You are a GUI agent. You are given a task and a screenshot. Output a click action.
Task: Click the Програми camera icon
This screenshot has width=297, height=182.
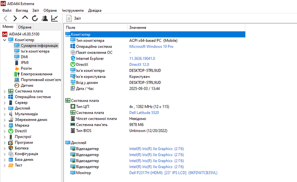(x=11, y=142)
